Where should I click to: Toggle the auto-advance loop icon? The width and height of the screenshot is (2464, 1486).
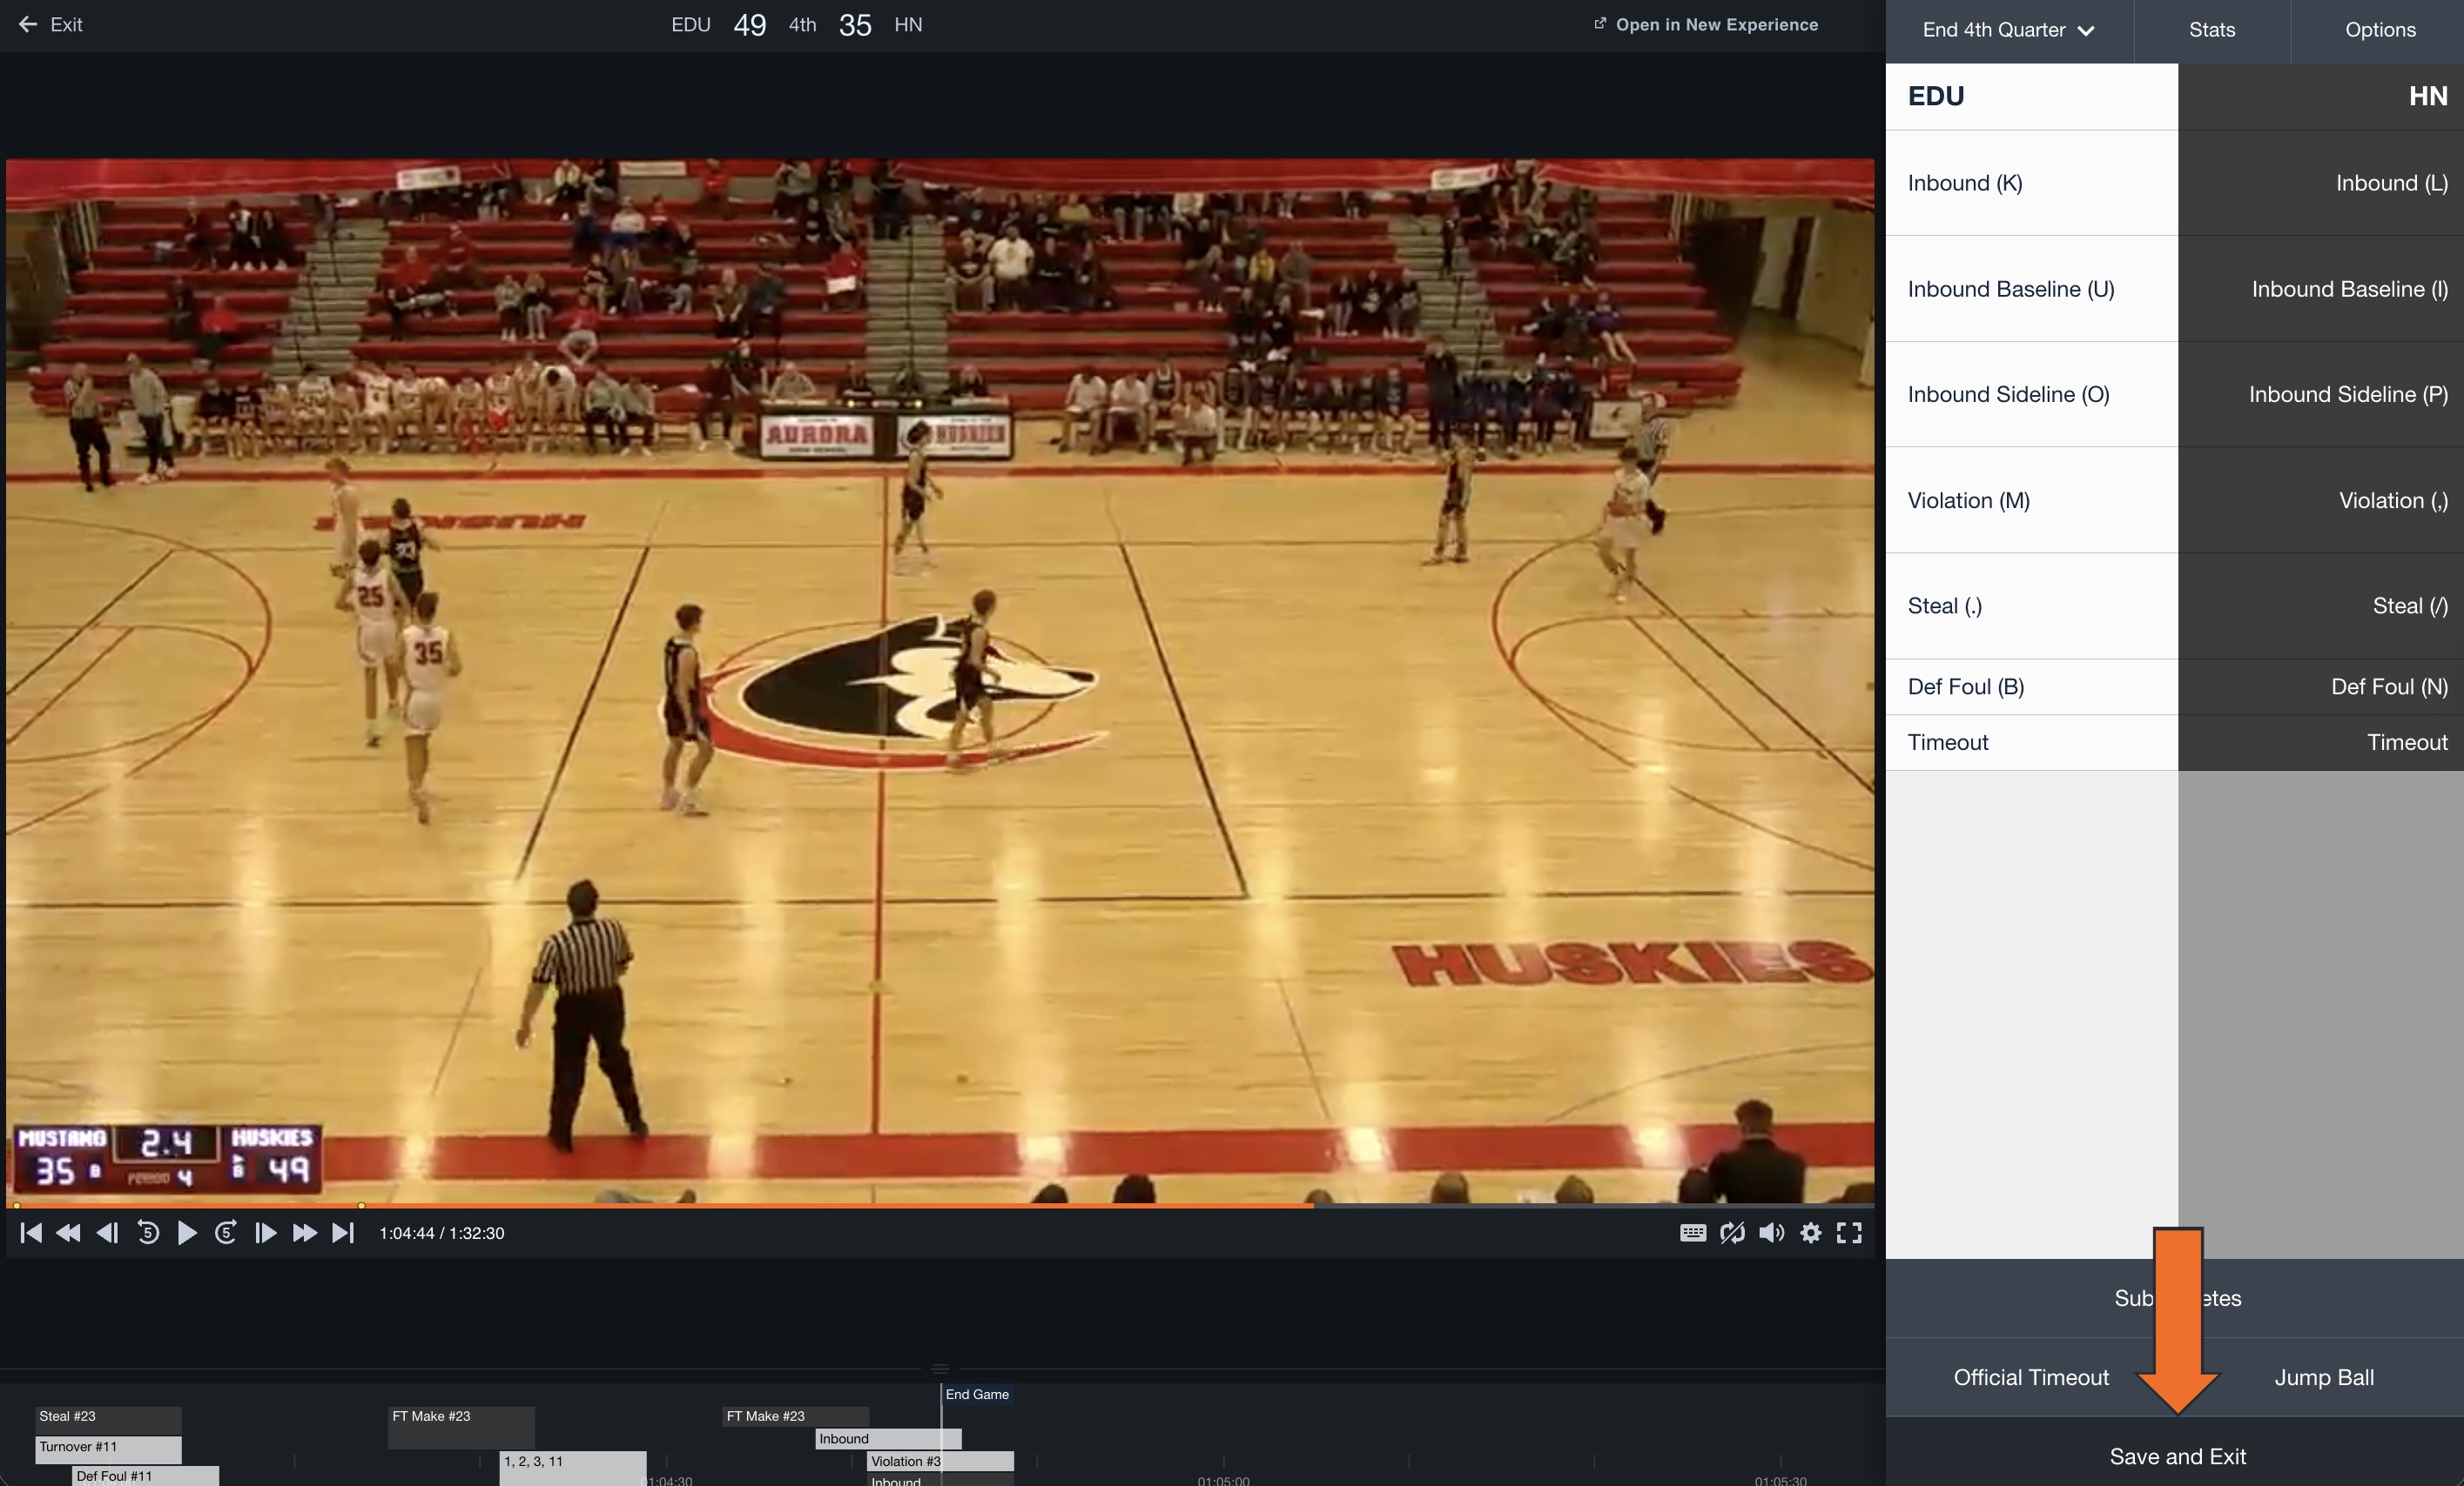point(1732,1233)
